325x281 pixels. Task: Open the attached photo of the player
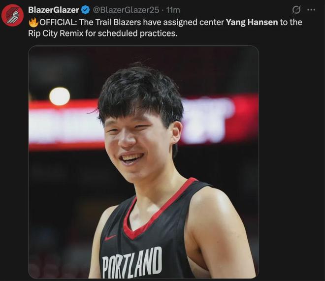tap(143, 162)
